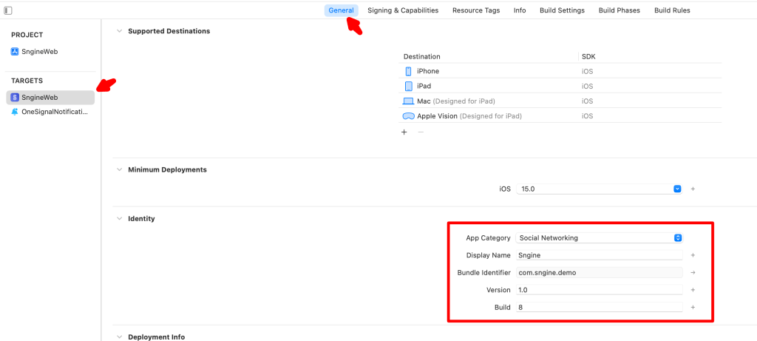Viewport: 757px width, 341px height.
Task: Click the Display Name field containing Sngine
Action: (599, 255)
